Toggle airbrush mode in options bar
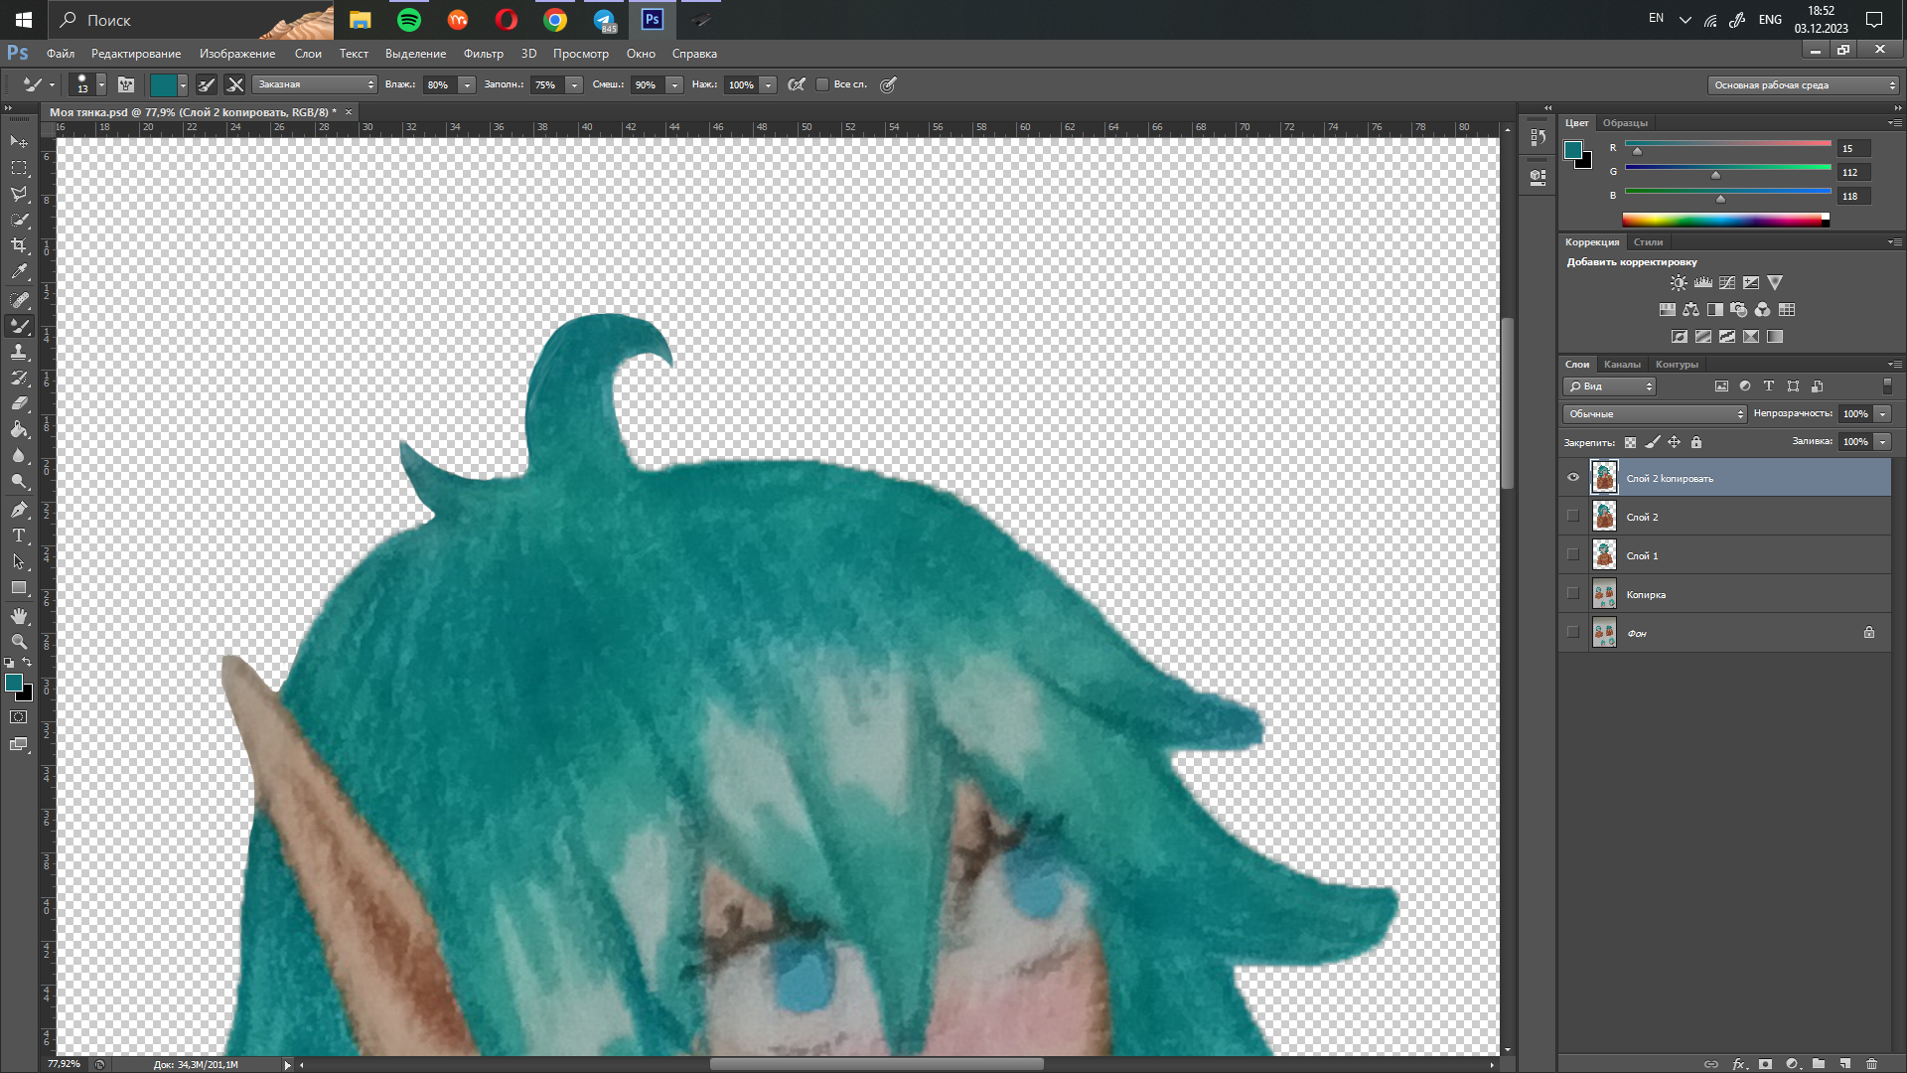Image resolution: width=1907 pixels, height=1073 pixels. tap(796, 84)
